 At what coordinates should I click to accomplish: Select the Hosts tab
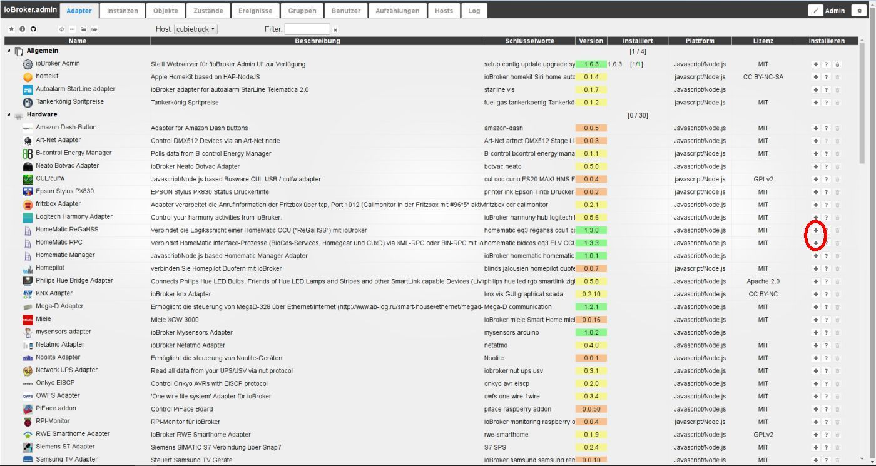point(444,11)
